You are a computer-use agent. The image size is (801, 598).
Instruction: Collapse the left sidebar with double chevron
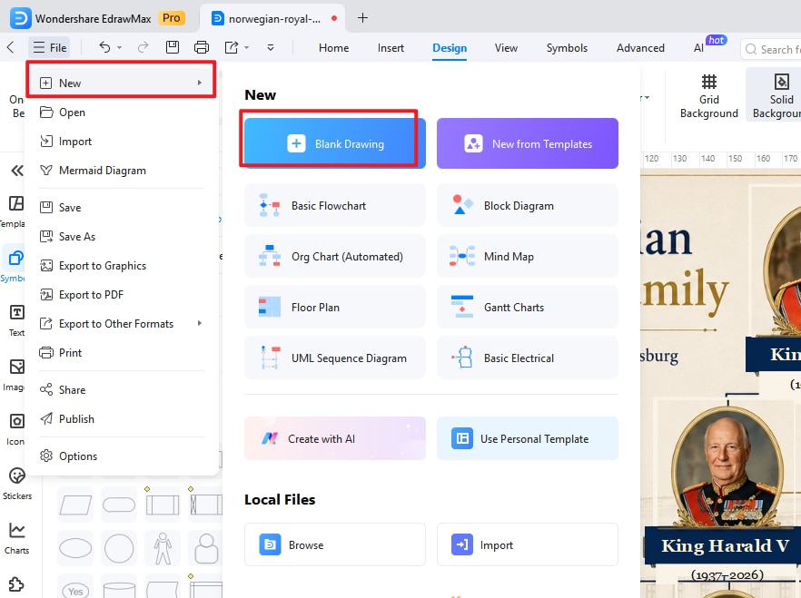[17, 171]
